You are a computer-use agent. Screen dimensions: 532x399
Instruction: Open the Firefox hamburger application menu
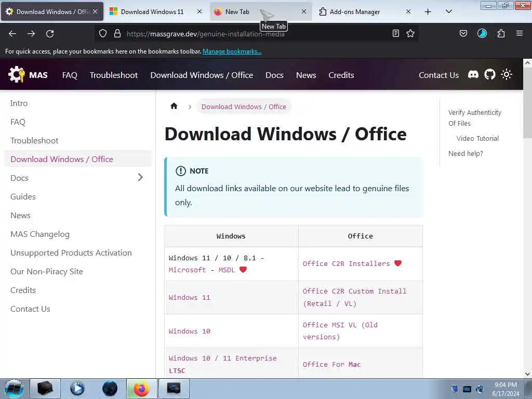[520, 33]
